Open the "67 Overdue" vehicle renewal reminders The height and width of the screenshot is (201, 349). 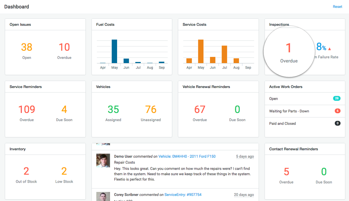[200, 109]
